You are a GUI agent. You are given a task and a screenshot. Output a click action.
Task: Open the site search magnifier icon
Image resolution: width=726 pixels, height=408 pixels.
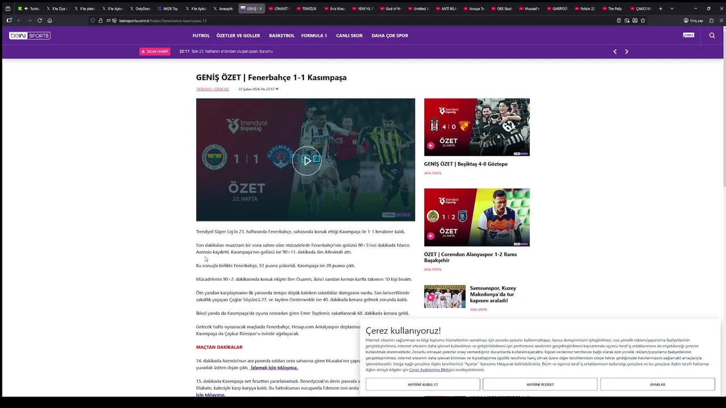pyautogui.click(x=712, y=35)
